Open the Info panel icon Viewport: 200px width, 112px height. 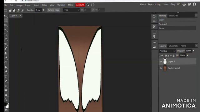(154, 16)
